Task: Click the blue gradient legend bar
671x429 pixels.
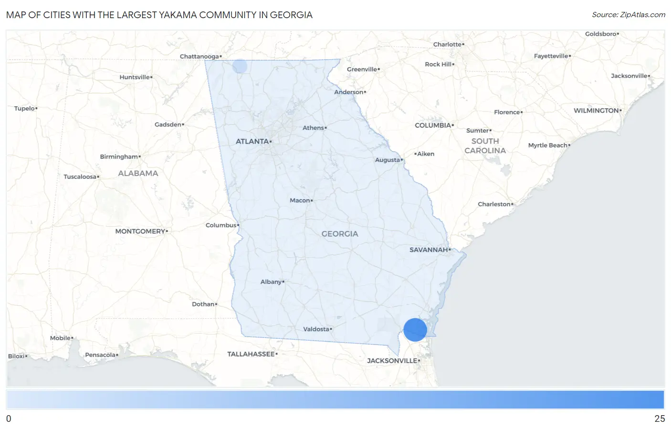Action: 335,400
